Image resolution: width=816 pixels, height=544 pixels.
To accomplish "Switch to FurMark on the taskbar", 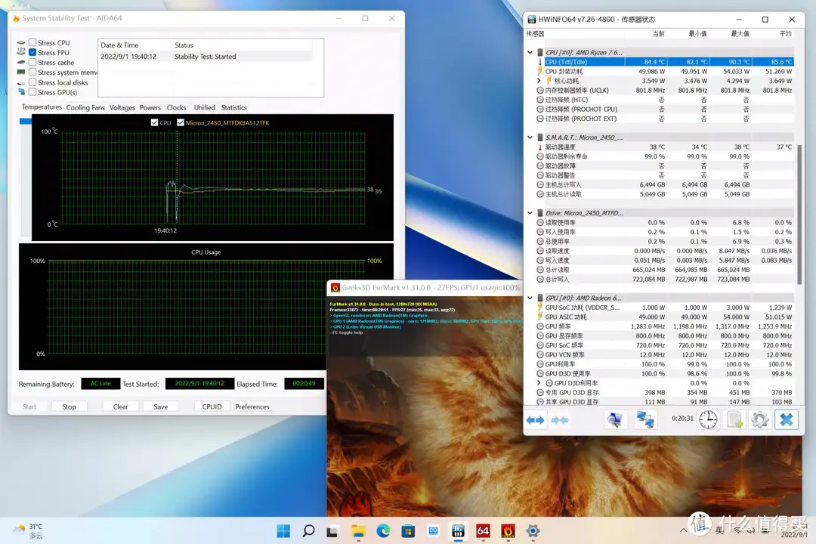I will click(x=508, y=531).
